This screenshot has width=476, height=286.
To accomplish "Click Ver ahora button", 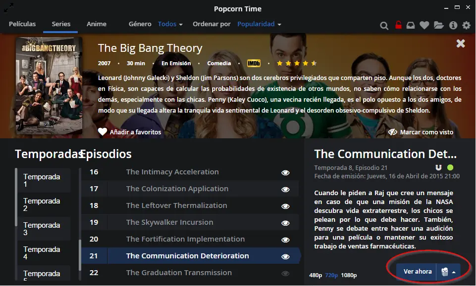I will 418,272.
